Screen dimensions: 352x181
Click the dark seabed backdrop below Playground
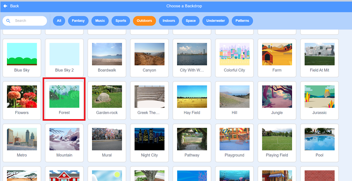pos(234,174)
